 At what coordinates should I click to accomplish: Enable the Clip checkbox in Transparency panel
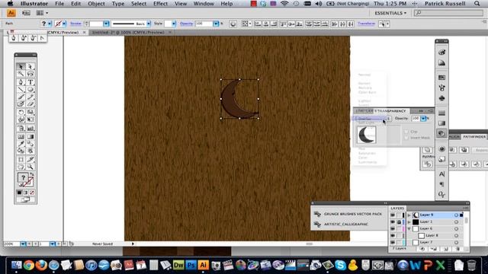[x=406, y=132]
